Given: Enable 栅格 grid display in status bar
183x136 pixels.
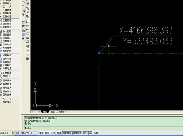Looking at the screenshot, I should pyautogui.click(x=47, y=133).
